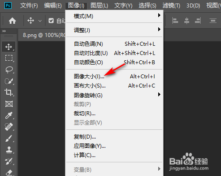Open the 3D(D) menu

193,6
